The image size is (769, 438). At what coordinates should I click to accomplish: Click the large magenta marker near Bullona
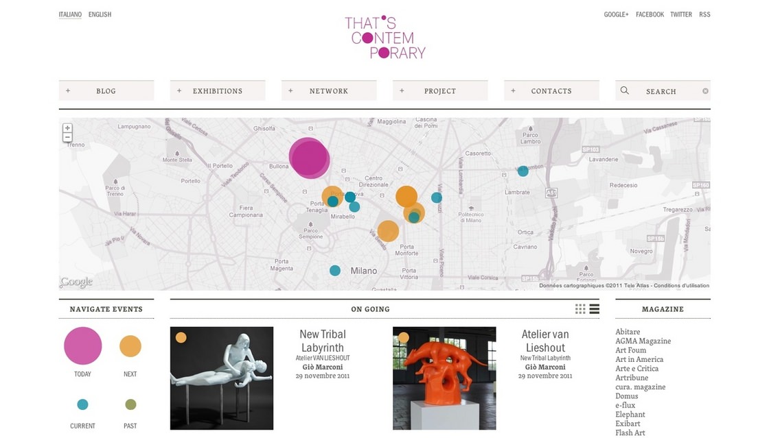309,158
